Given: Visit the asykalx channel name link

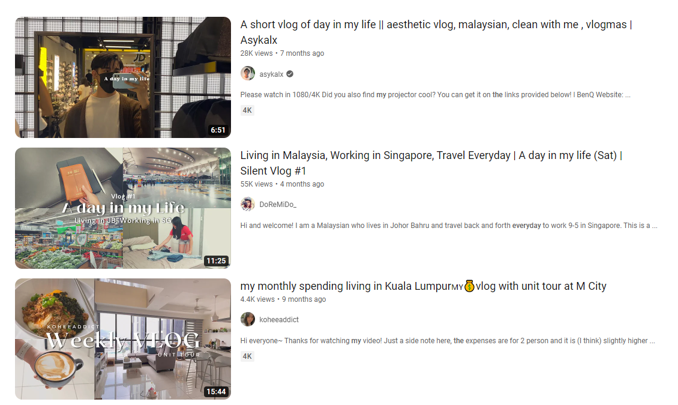Looking at the screenshot, I should point(271,74).
